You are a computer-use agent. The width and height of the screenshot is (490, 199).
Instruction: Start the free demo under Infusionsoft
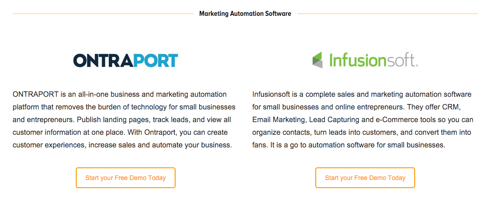(365, 178)
